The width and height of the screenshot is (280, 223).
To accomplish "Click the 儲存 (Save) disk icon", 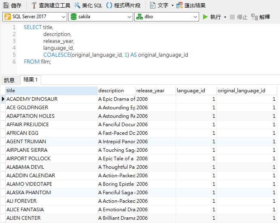I will coord(6,5).
